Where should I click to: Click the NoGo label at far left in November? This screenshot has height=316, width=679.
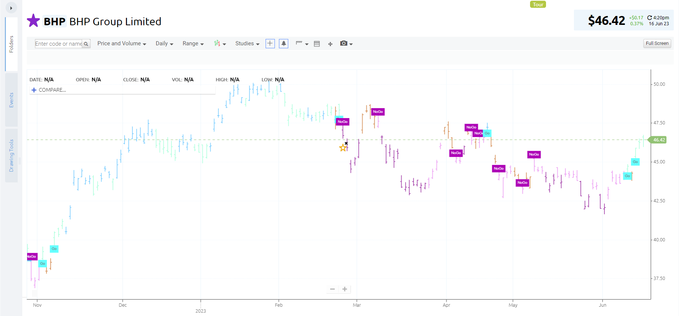(x=32, y=257)
